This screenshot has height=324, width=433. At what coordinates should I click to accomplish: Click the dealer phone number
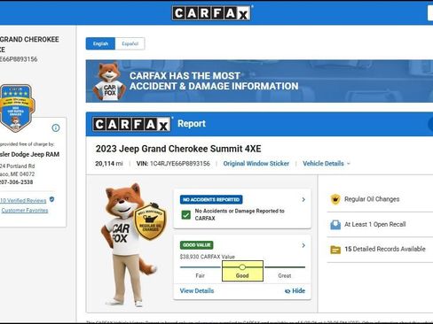pos(16,182)
